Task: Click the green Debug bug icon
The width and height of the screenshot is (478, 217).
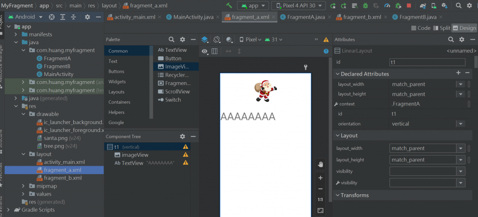Action: pos(365,6)
